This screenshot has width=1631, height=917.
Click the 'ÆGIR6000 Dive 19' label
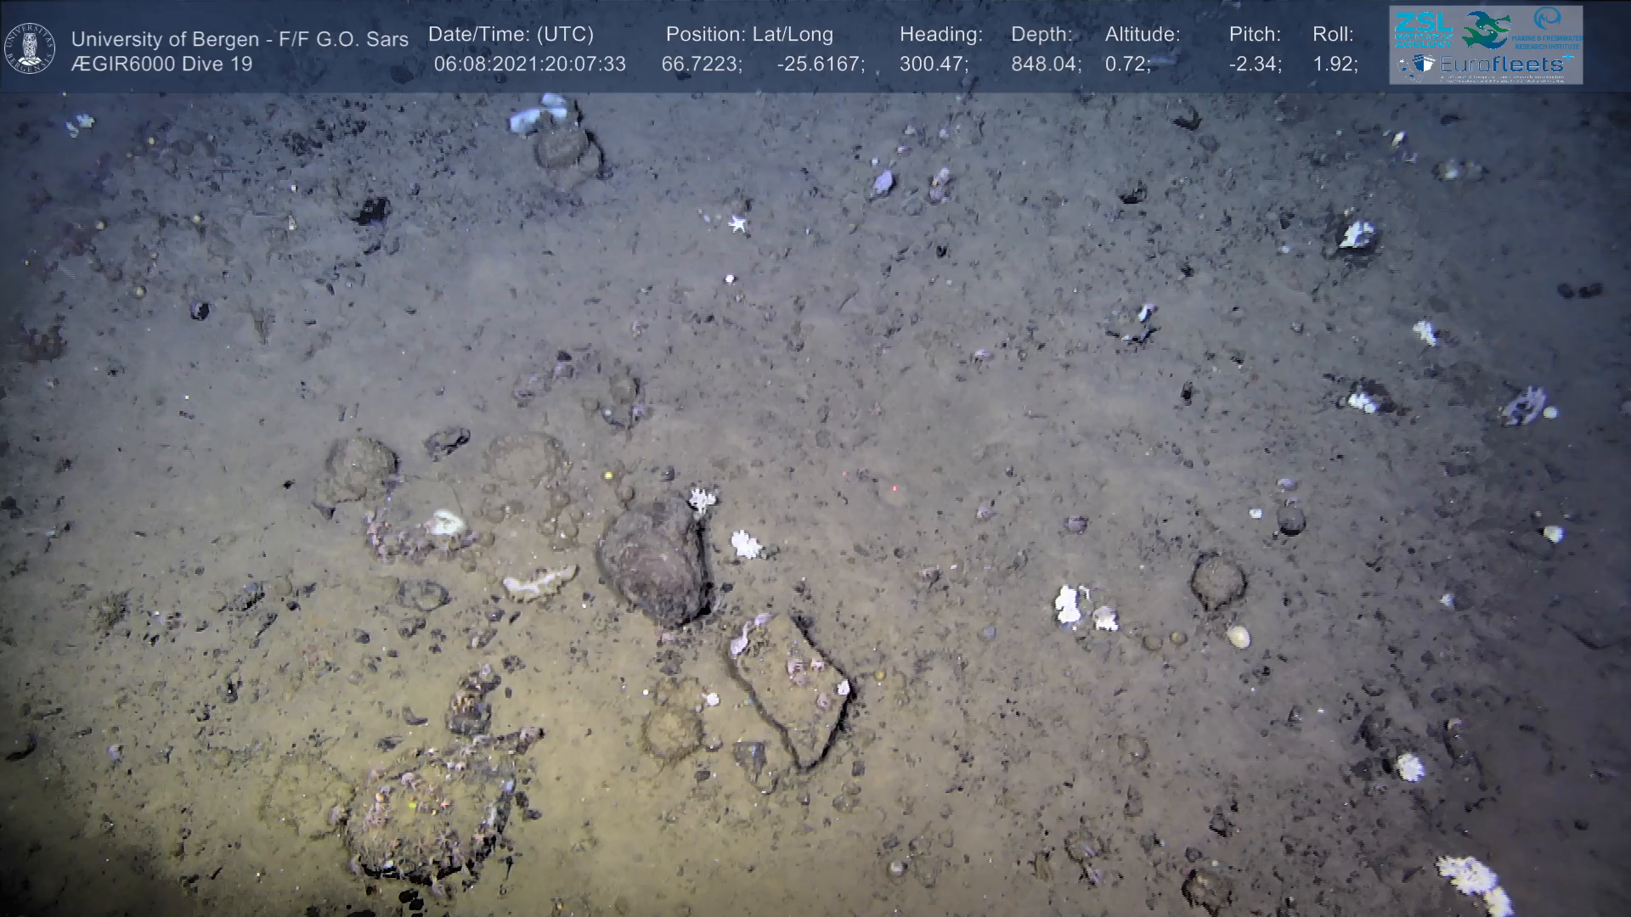(x=161, y=64)
